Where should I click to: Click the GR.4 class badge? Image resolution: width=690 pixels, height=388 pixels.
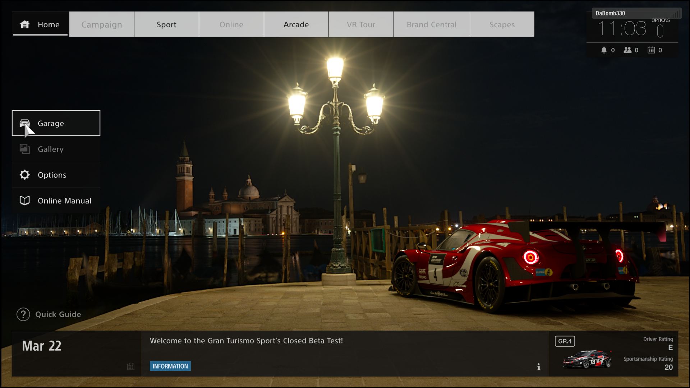pyautogui.click(x=565, y=341)
